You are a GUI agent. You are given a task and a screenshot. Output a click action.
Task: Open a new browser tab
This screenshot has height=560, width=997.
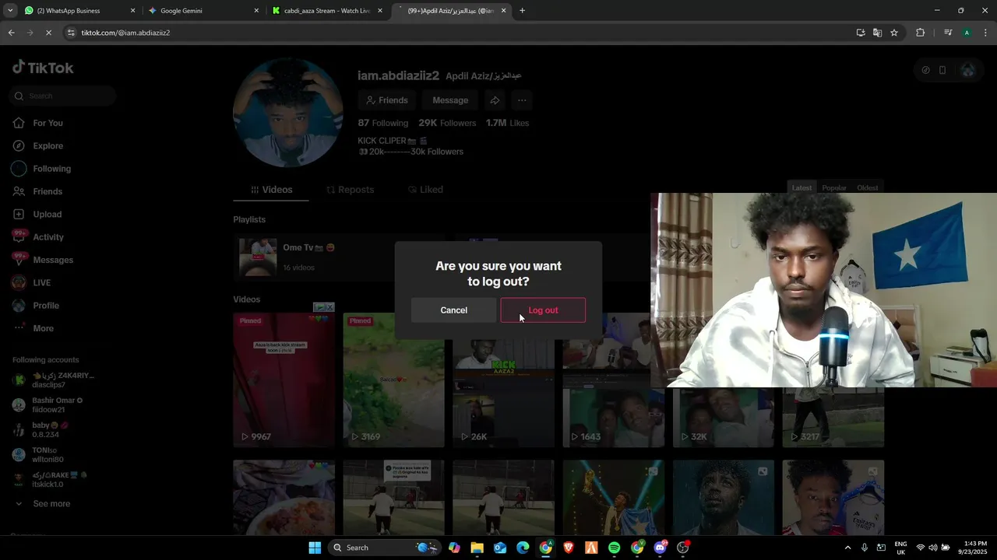[x=522, y=11]
